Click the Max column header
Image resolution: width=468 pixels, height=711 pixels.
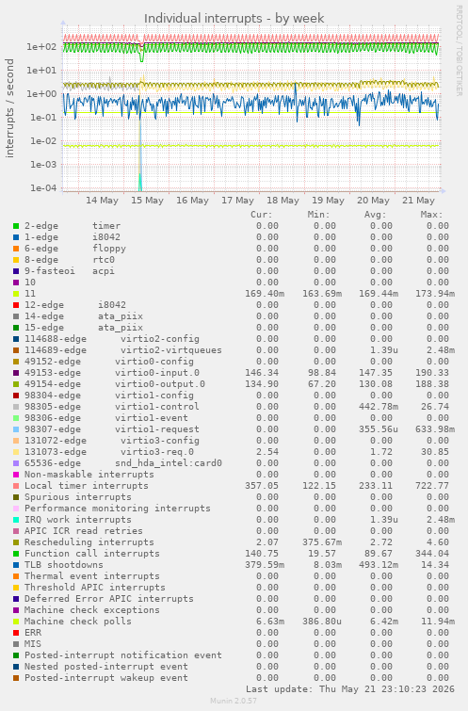(431, 215)
